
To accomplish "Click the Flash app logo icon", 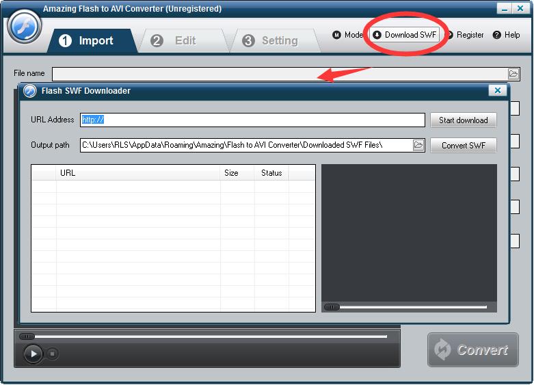I will coord(25,26).
